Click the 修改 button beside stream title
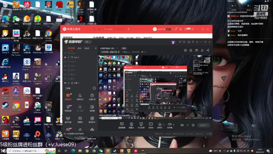Screen dimensions: 273x154 tap(124, 48)
